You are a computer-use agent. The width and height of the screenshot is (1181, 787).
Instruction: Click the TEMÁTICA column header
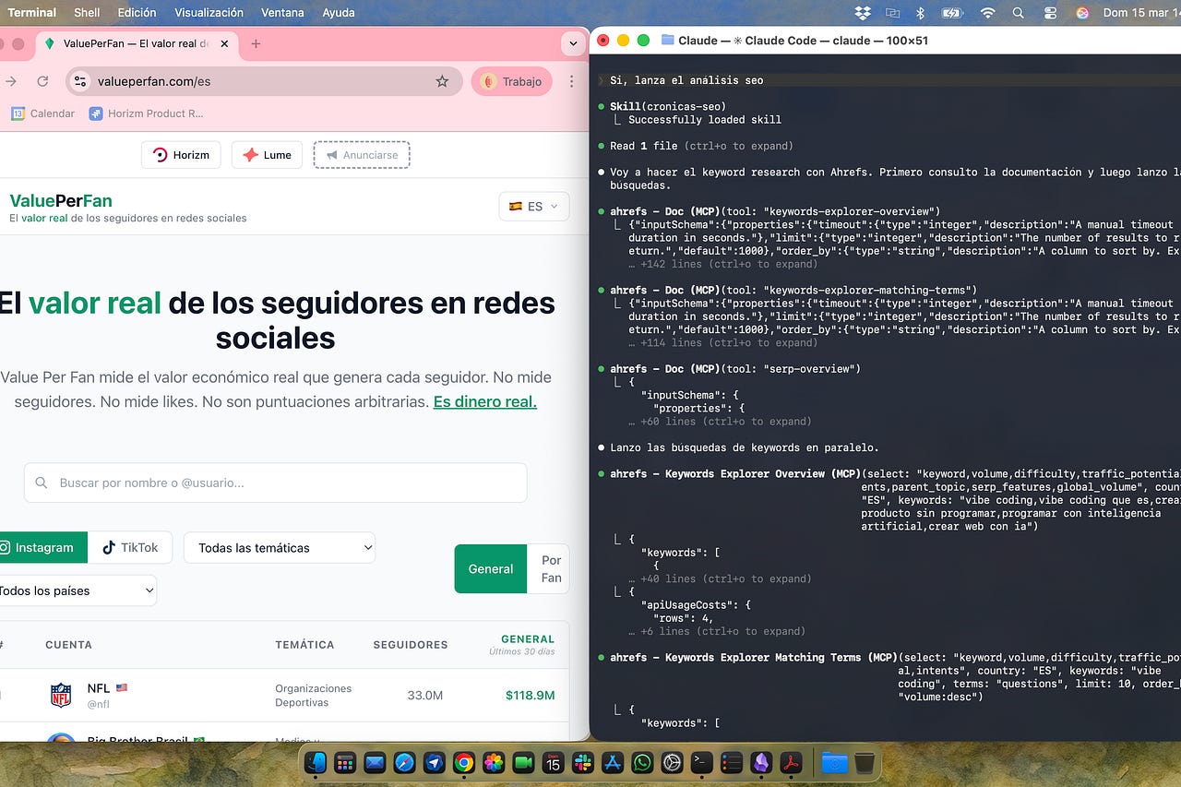click(304, 645)
